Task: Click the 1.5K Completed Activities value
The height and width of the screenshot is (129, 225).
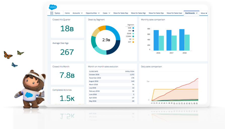Action: click(x=67, y=98)
